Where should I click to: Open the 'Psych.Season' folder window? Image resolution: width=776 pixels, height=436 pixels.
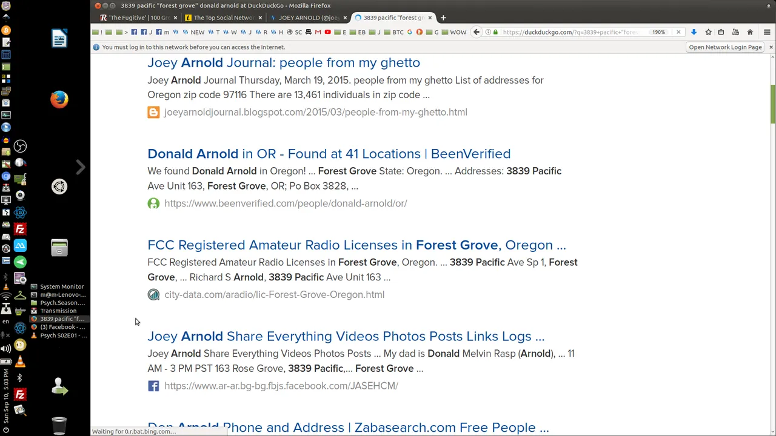59,303
